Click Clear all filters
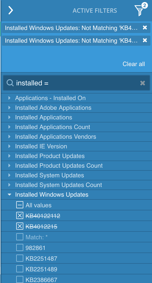Screen dimensions: 152x283 [134, 64]
